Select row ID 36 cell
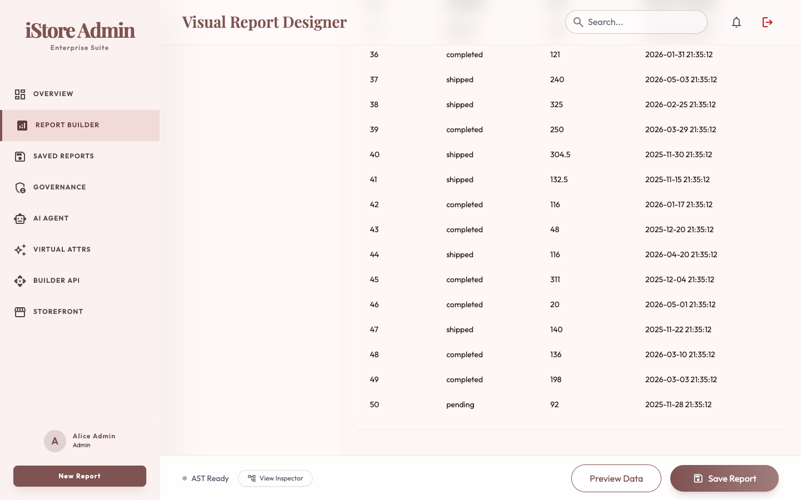This screenshot has width=801, height=500. coord(374,54)
